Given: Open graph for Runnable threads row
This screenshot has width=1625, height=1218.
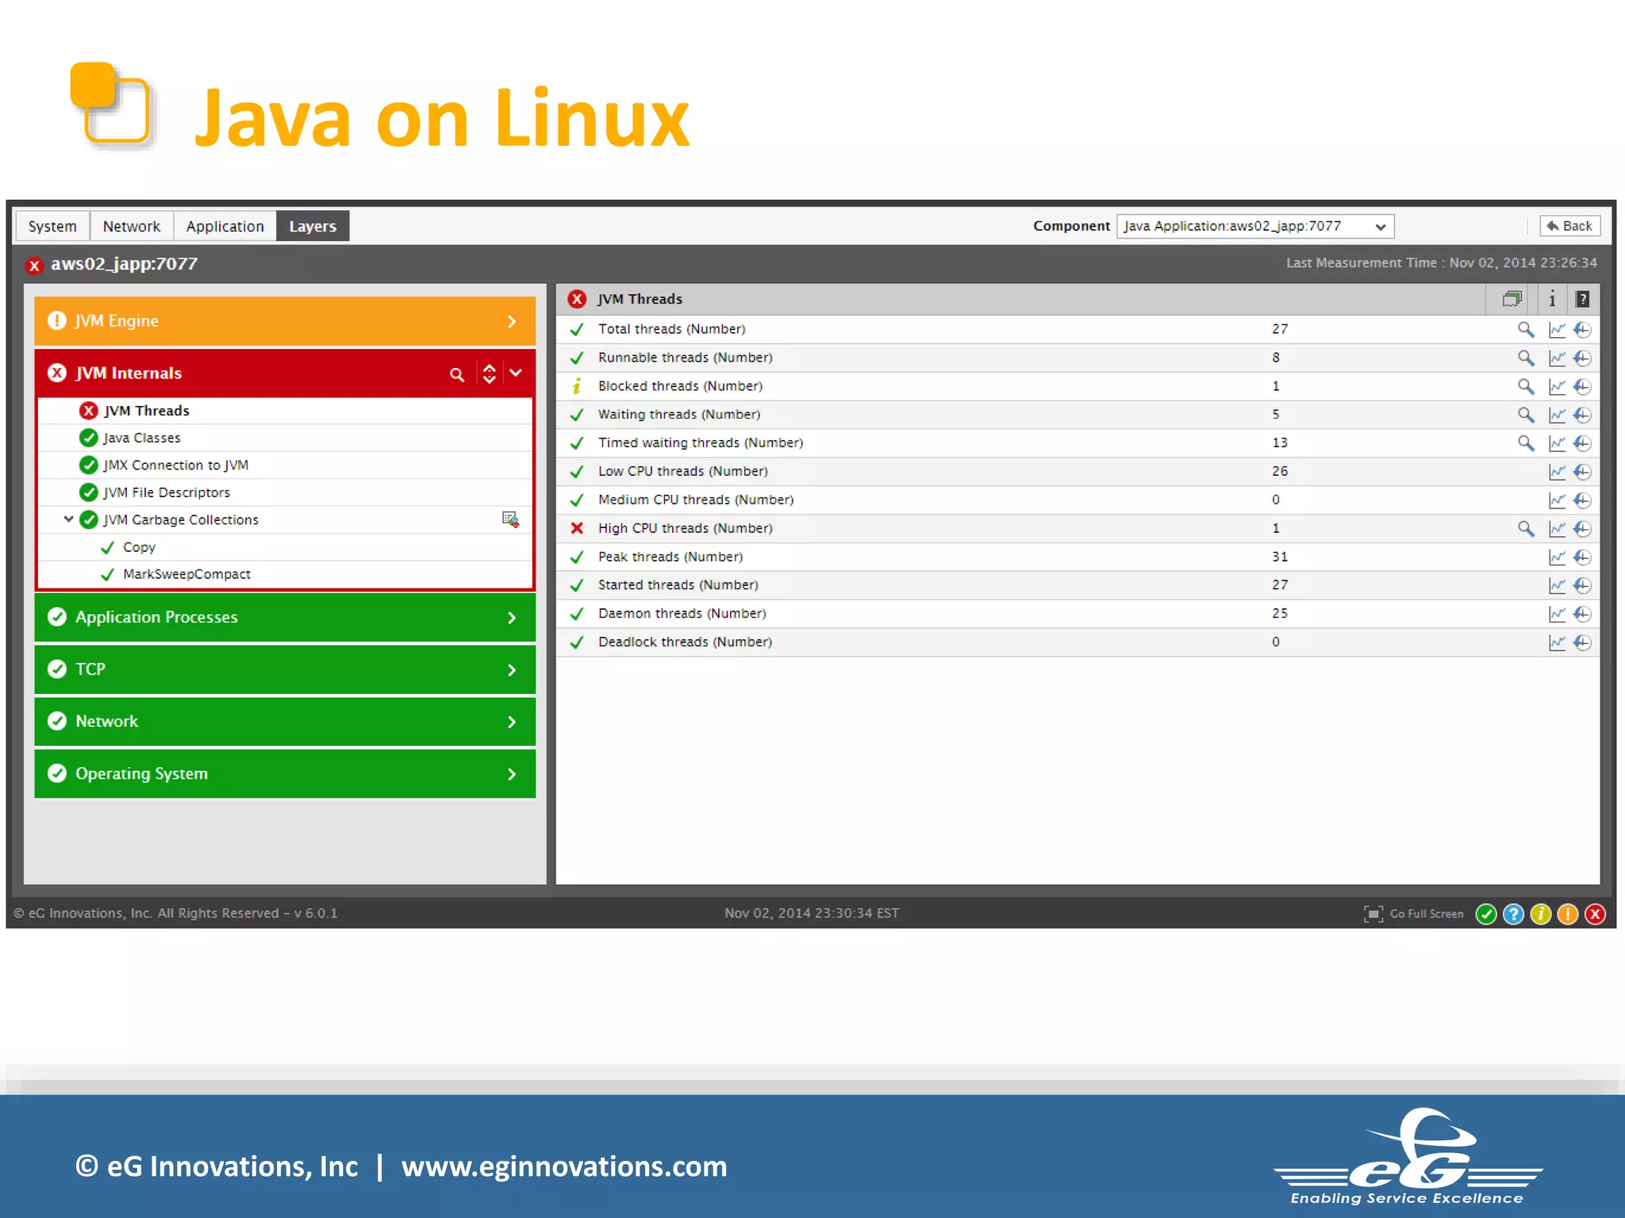Looking at the screenshot, I should [x=1557, y=358].
